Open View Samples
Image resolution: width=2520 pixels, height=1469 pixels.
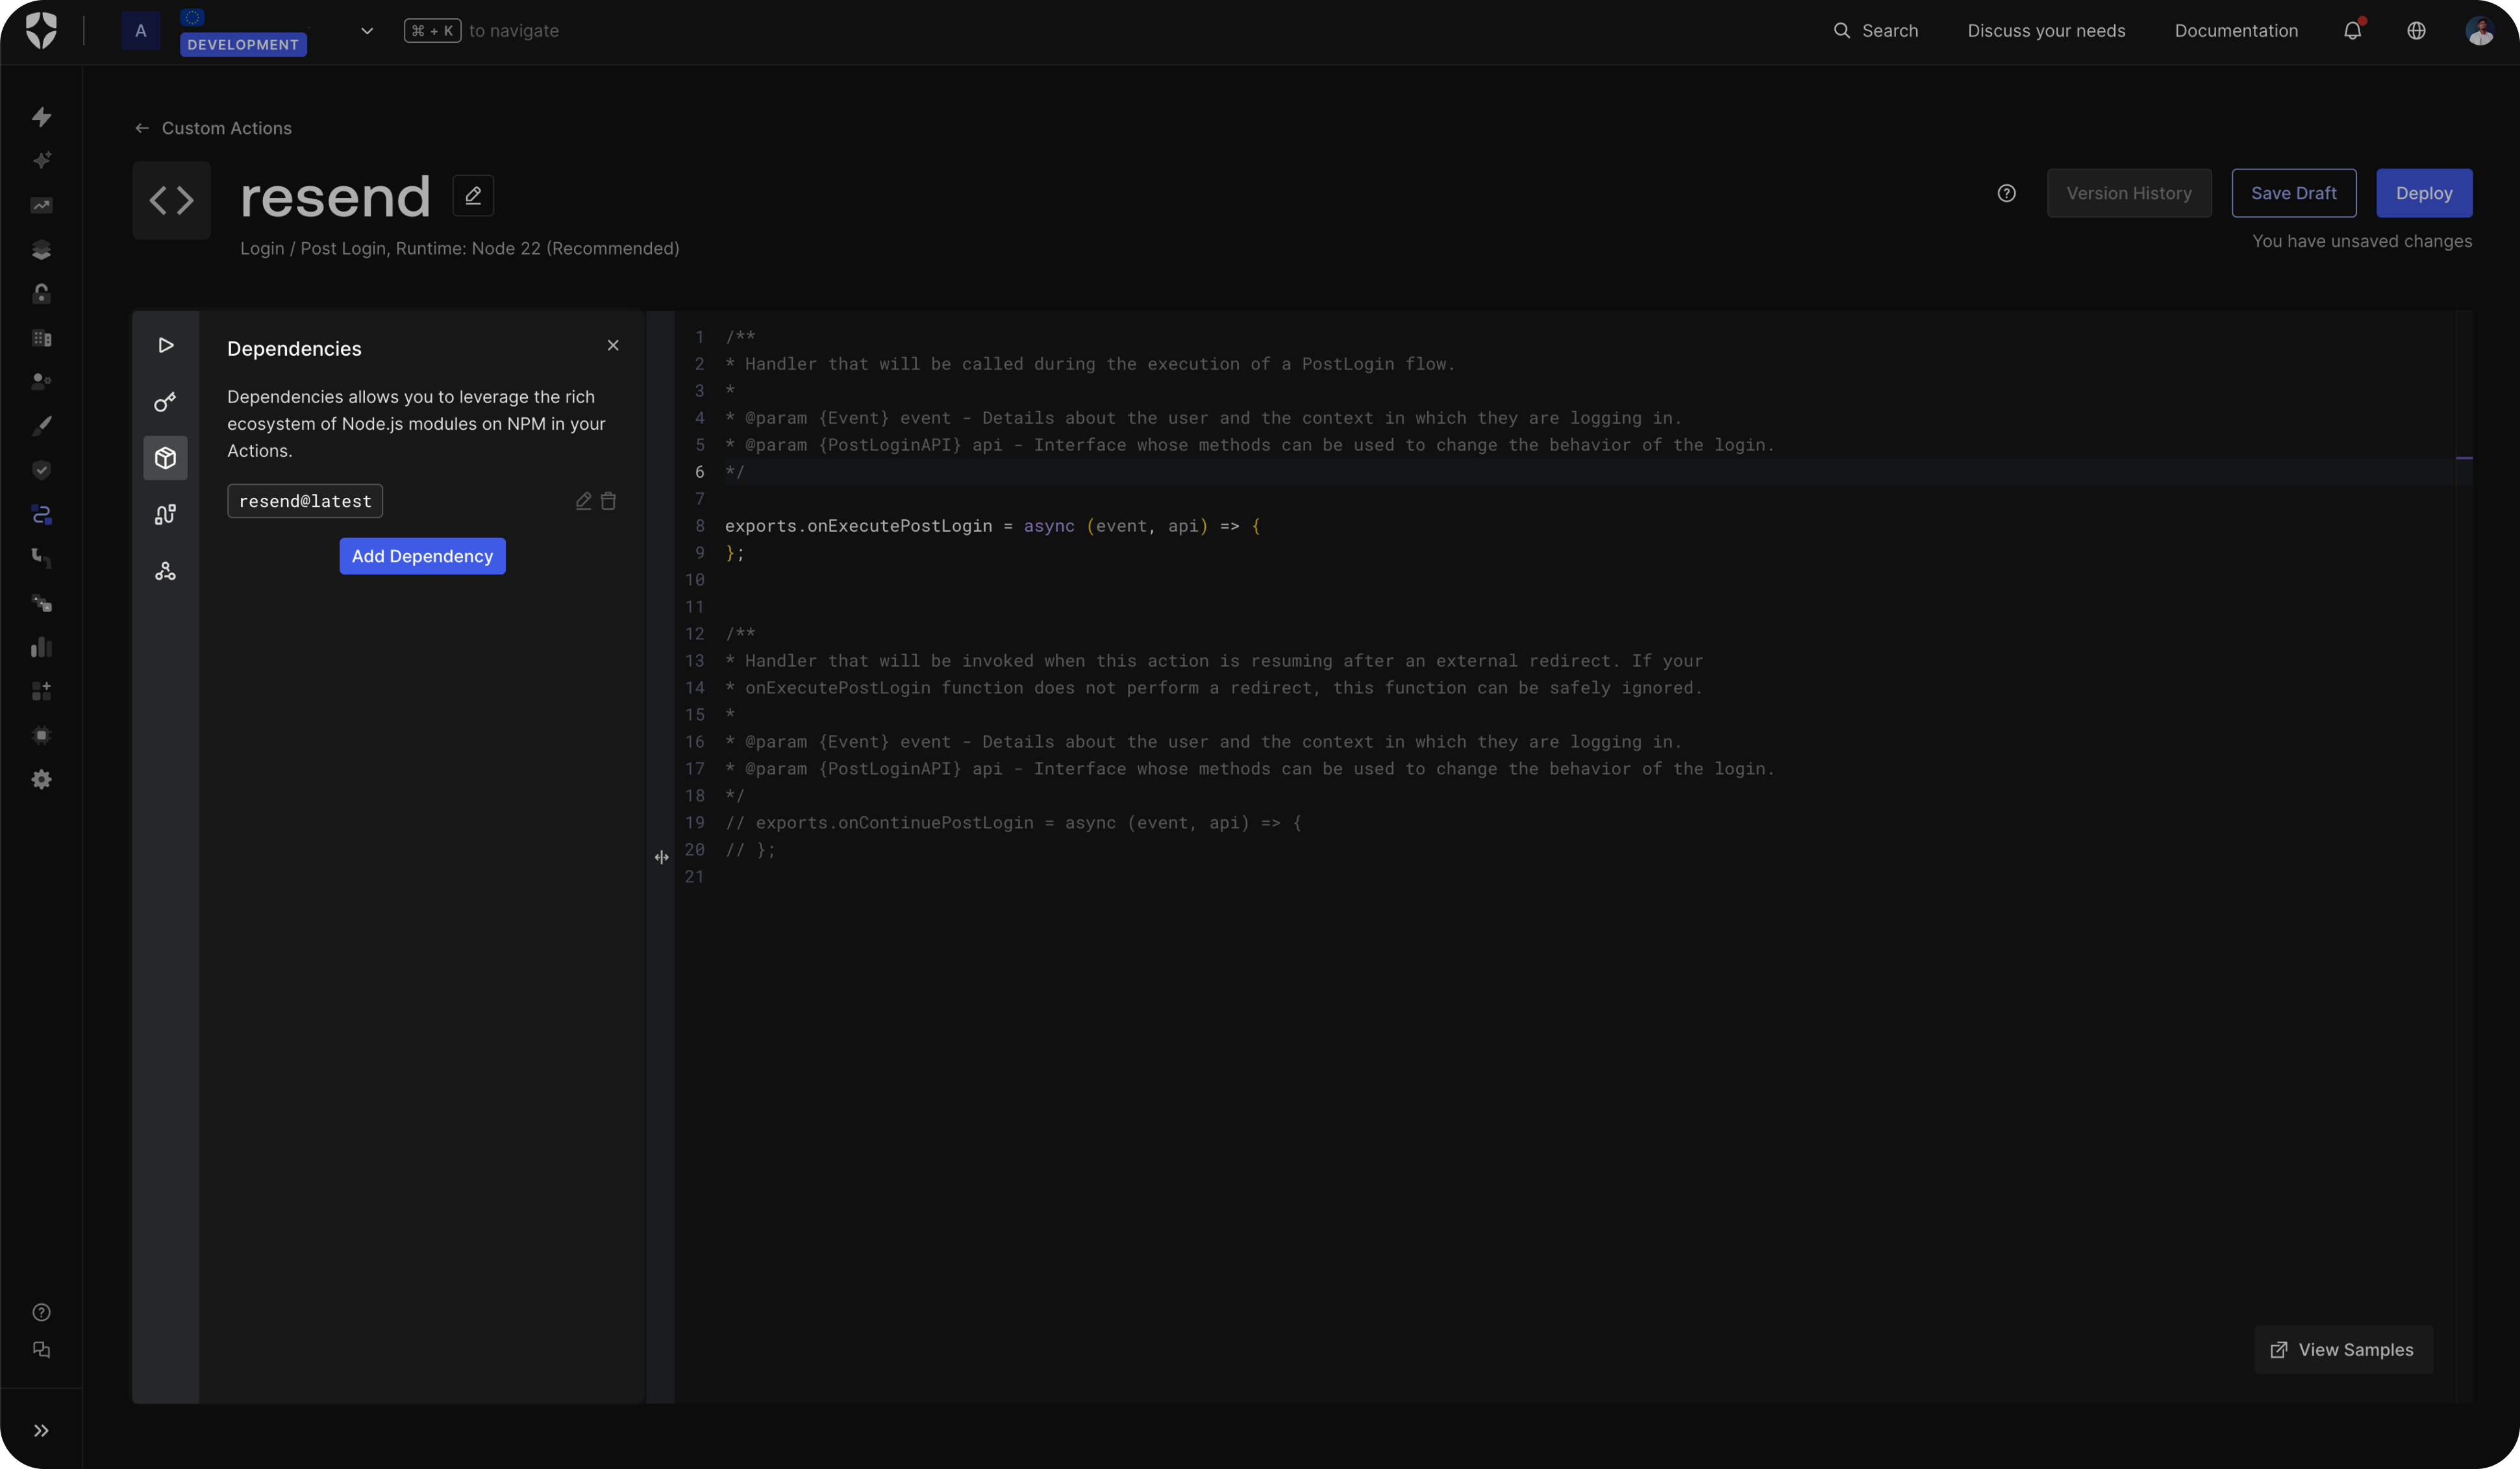pos(2343,1350)
